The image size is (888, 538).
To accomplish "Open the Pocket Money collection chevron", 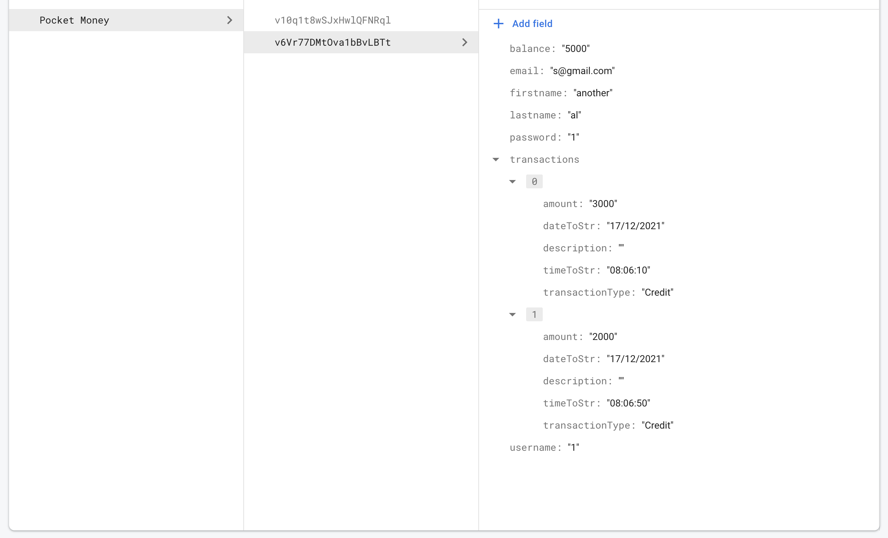I will point(229,20).
